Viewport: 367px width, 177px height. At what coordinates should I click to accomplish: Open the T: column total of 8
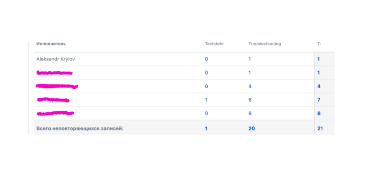point(319,114)
